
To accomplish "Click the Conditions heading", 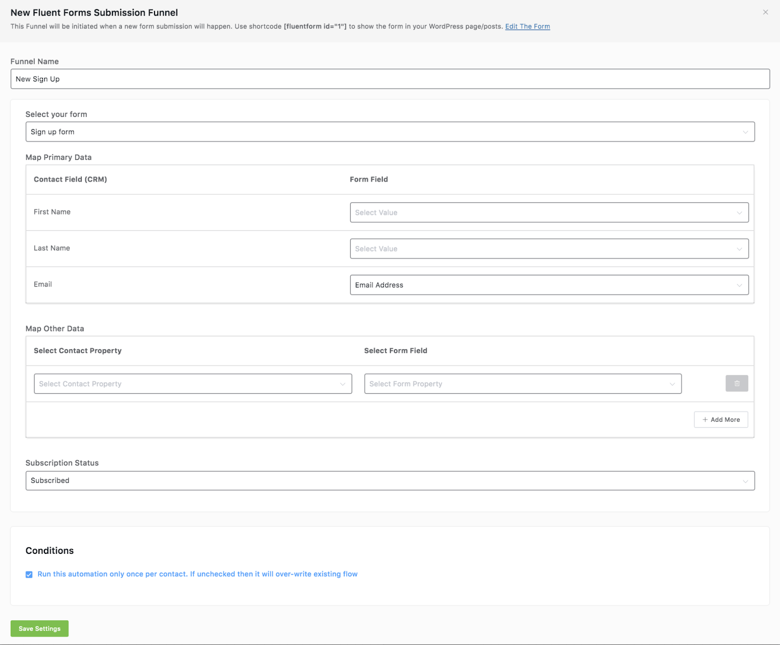I will (50, 550).
